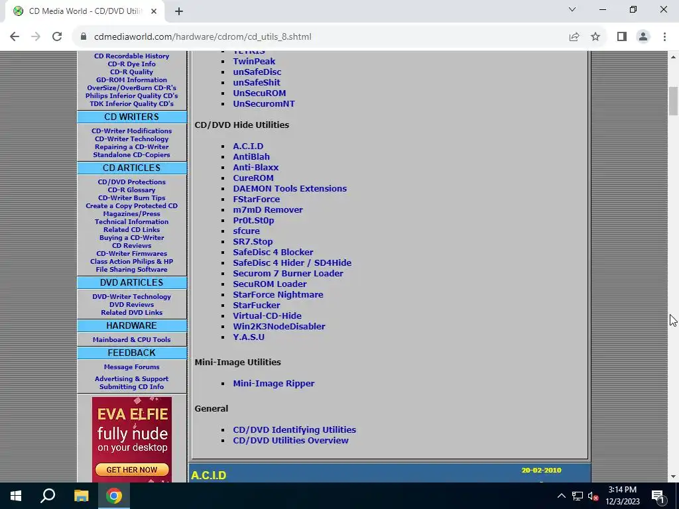The width and height of the screenshot is (679, 509).
Task: Open Windows taskbar search
Action: (48, 496)
